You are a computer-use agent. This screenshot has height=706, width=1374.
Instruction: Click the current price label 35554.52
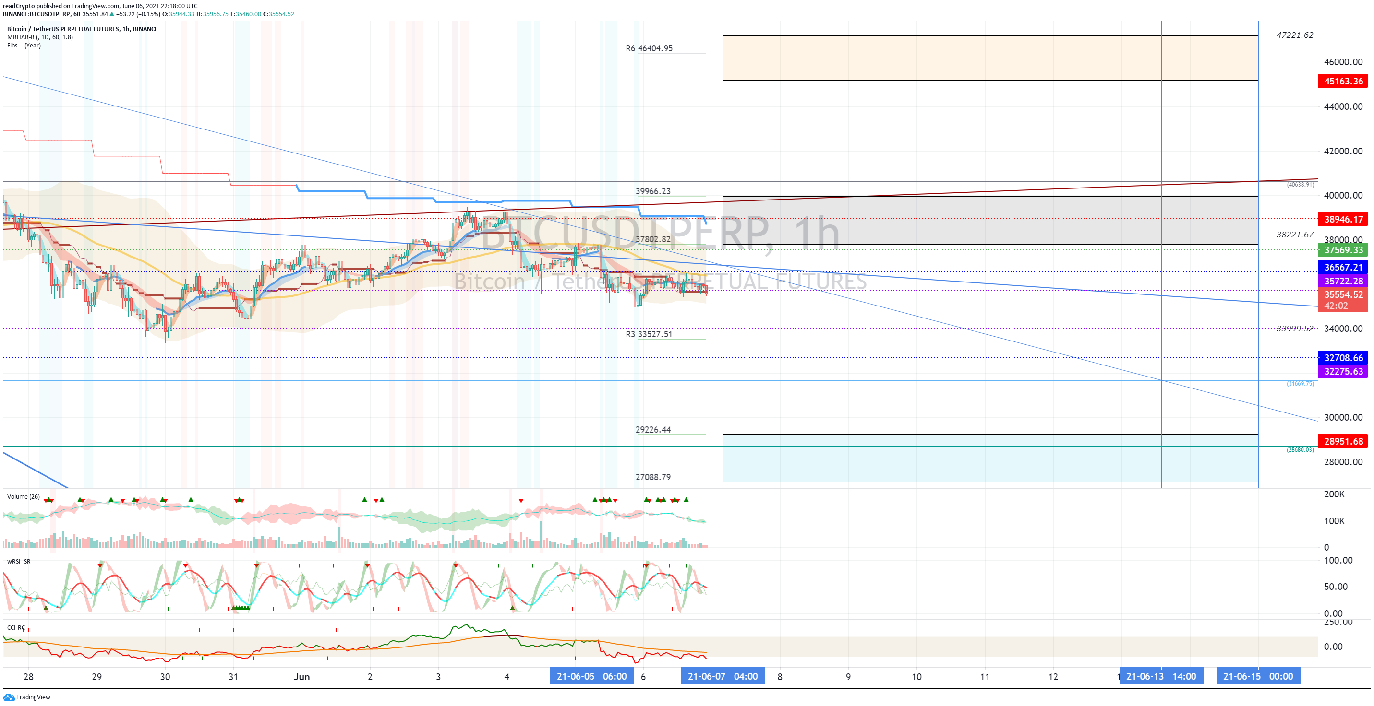[1342, 294]
